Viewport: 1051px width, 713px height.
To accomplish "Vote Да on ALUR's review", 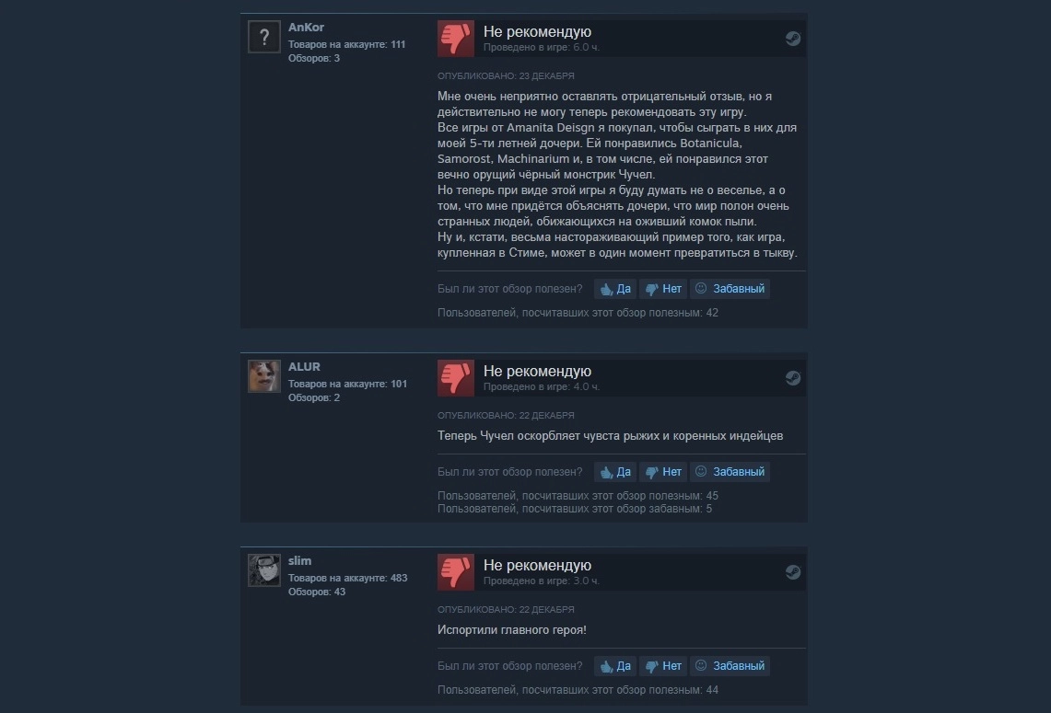I will pyautogui.click(x=615, y=472).
